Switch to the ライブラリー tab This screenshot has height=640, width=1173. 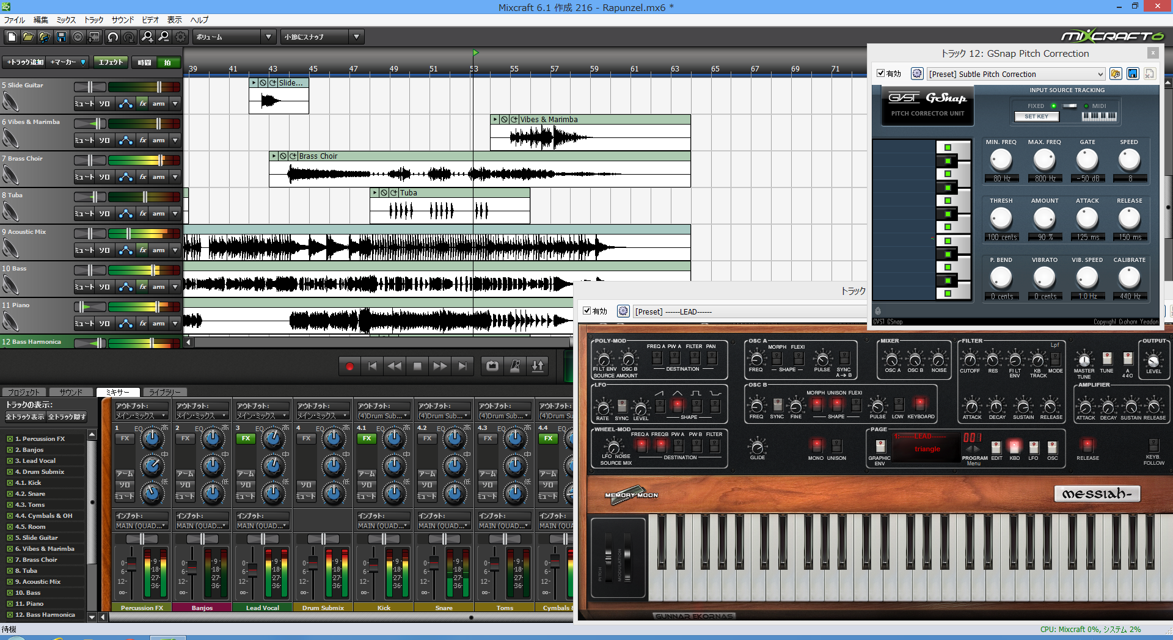coord(164,392)
